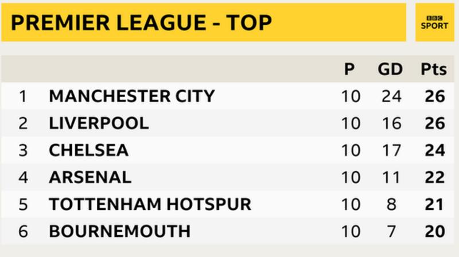This screenshot has width=459, height=257.
Task: Click the GD column header
Action: 390,69
